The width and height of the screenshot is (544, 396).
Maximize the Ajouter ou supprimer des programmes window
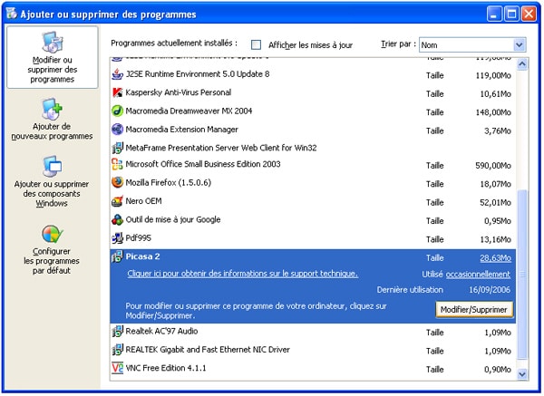511,14
